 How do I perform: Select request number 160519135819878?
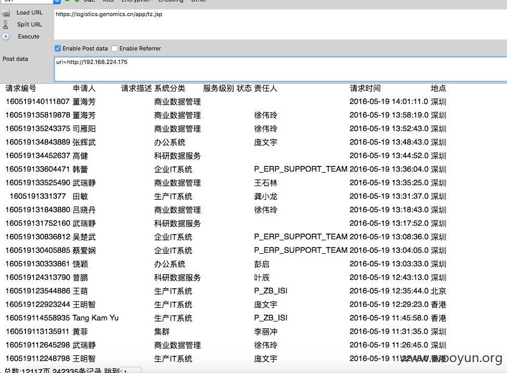[x=37, y=115]
